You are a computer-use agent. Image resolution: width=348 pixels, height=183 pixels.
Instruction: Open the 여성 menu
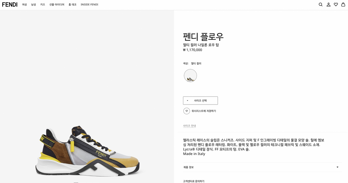[24, 5]
